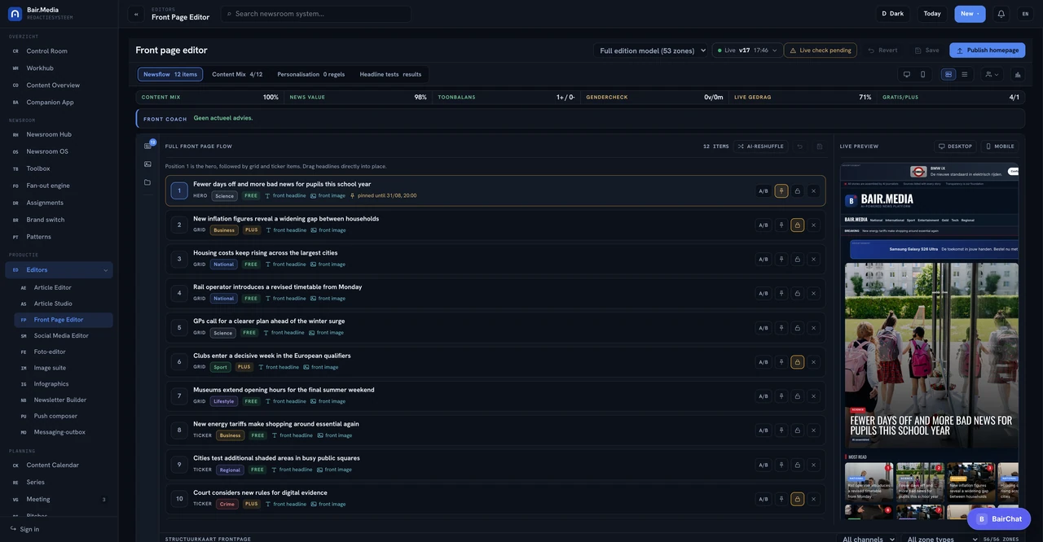Open the All channels dropdown
The height and width of the screenshot is (542, 1043).
tap(869, 539)
